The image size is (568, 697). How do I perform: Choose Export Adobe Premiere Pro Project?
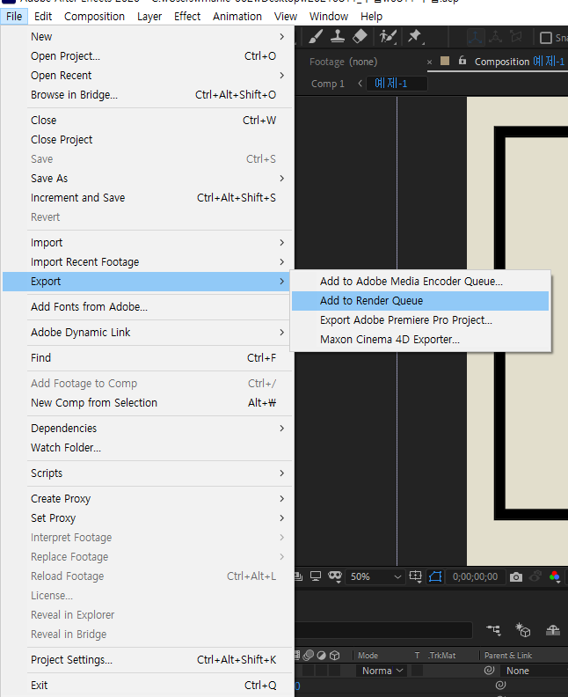420,320
